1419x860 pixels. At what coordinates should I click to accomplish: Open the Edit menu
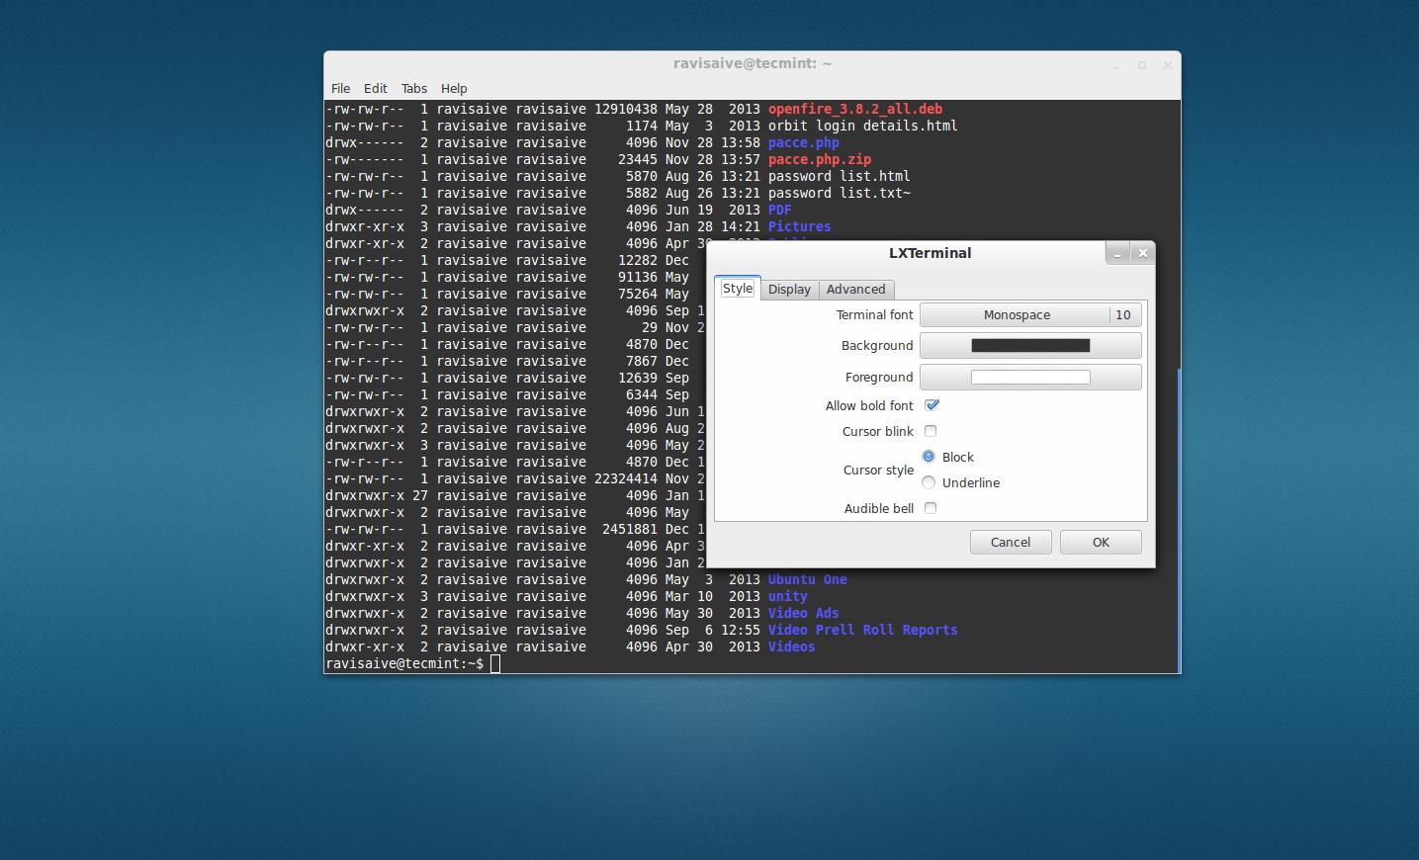375,88
